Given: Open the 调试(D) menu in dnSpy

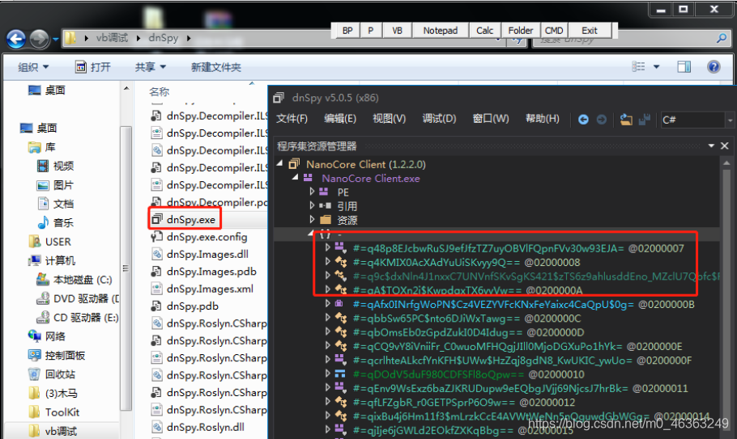Looking at the screenshot, I should pos(439,119).
